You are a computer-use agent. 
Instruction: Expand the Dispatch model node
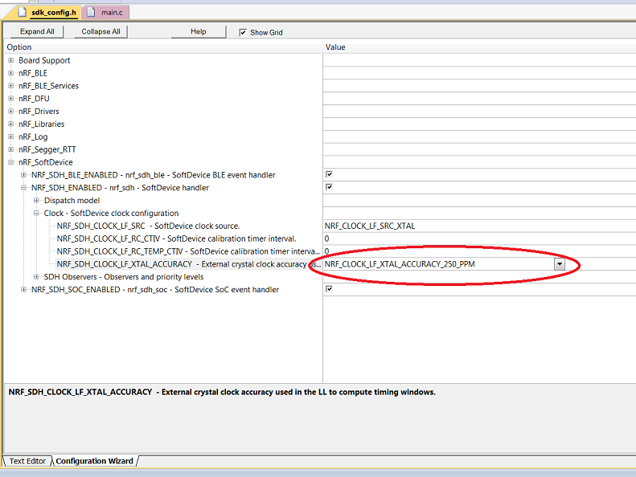tap(36, 200)
